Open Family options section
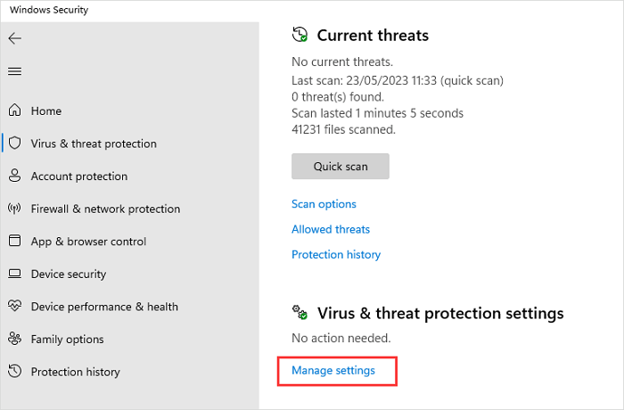Image resolution: width=624 pixels, height=410 pixels. pos(67,340)
